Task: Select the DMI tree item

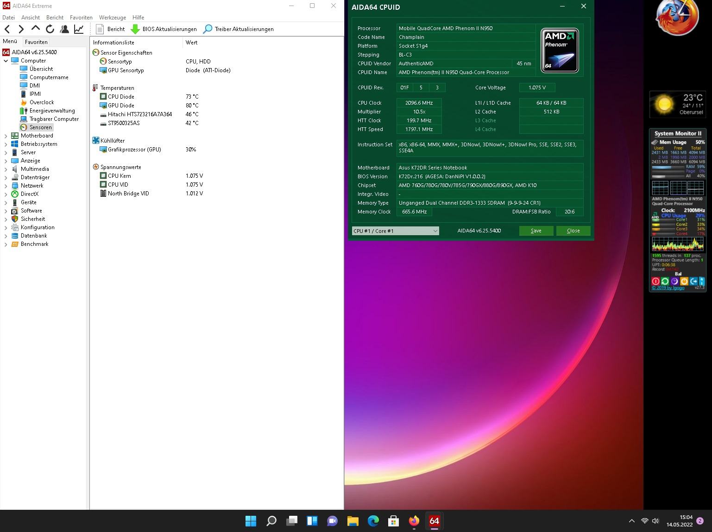Action: coord(35,86)
